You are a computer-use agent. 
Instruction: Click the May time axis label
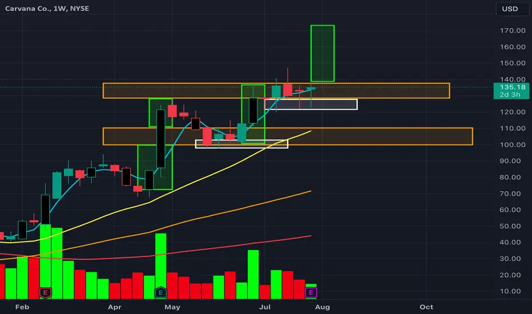(172, 307)
